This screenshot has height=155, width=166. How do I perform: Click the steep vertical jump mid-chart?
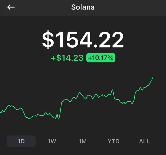tap(61, 109)
